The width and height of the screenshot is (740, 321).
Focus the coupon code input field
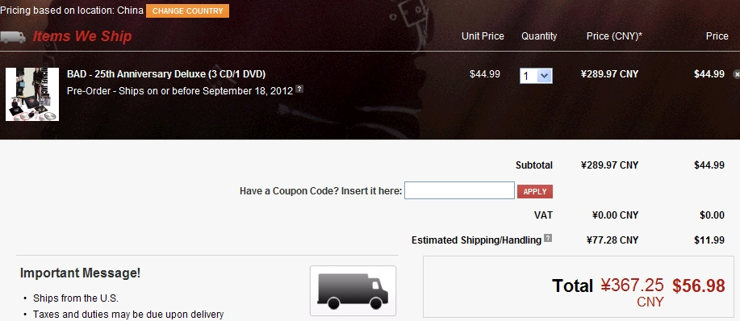tap(459, 190)
